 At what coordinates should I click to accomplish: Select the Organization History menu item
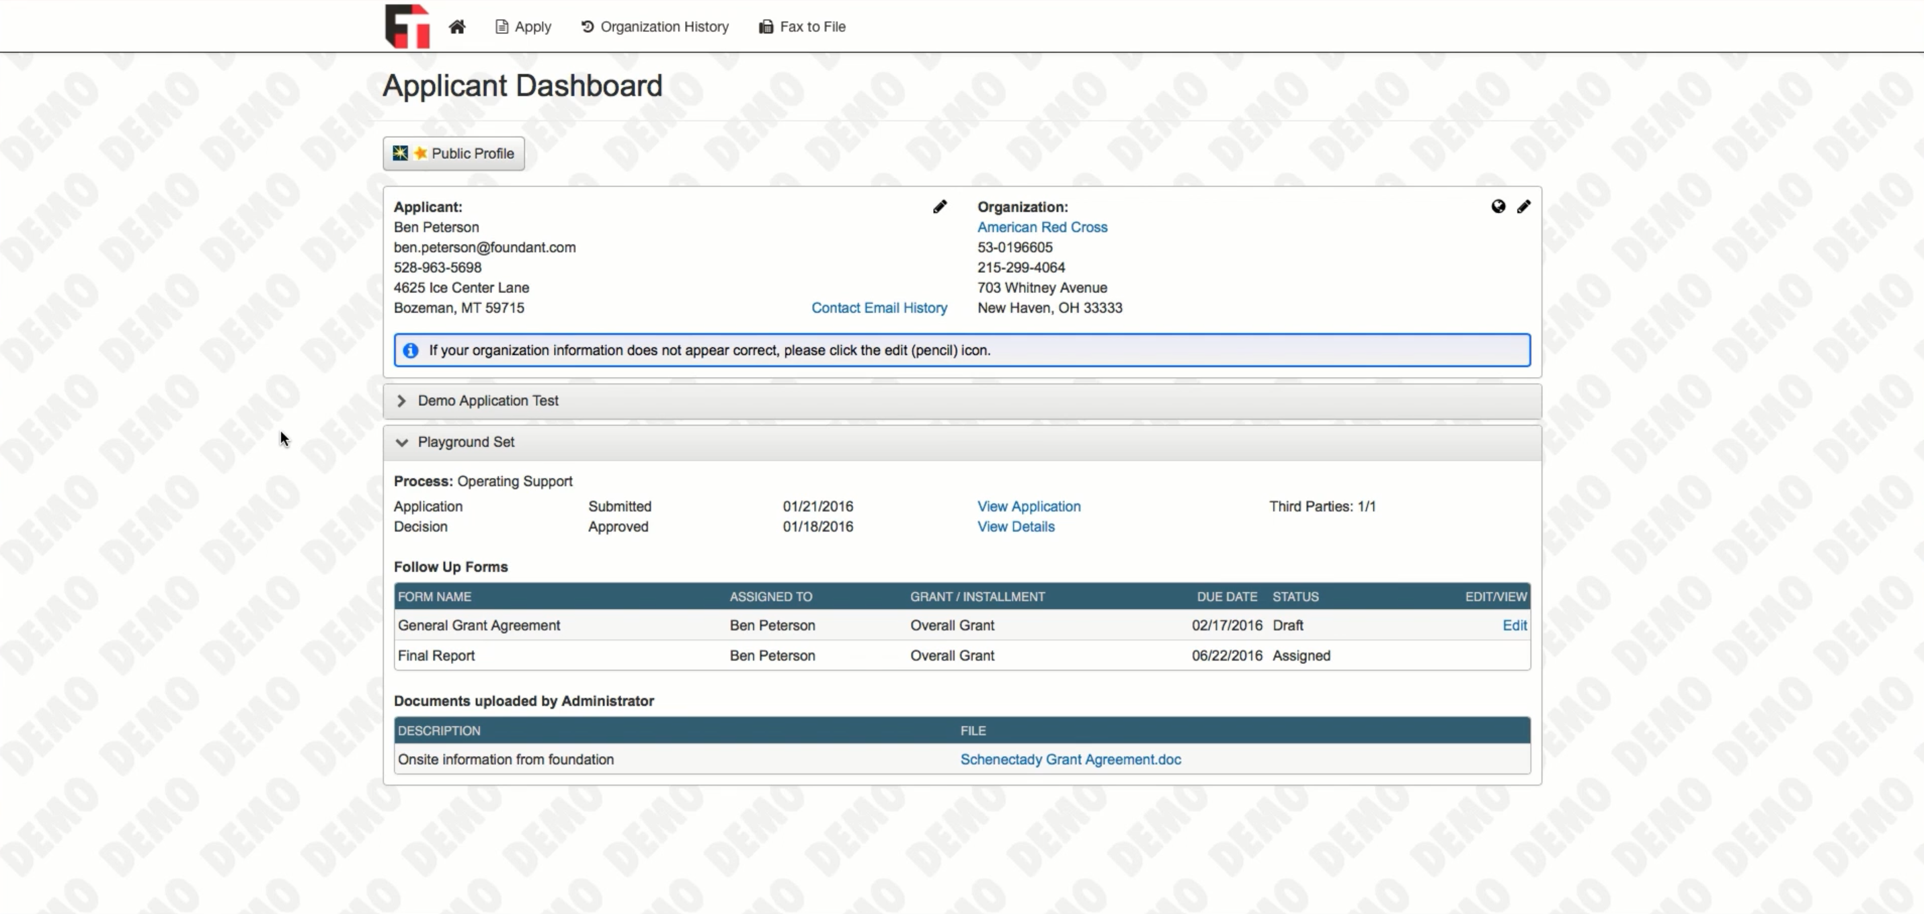click(x=664, y=26)
